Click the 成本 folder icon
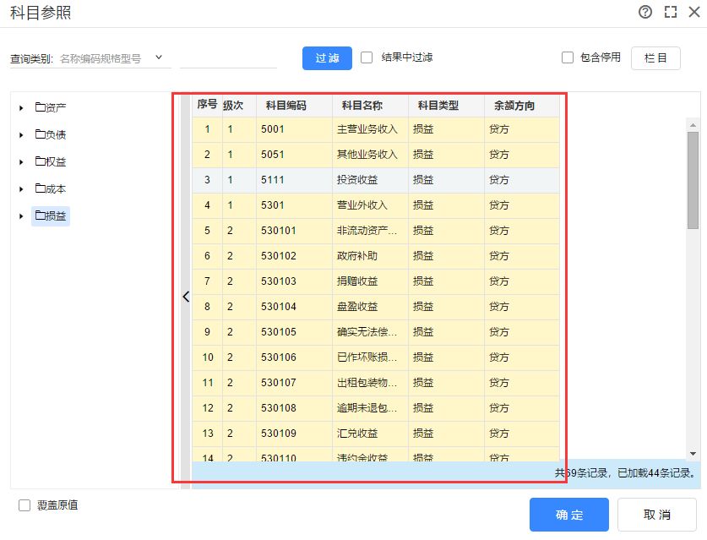 click(41, 188)
